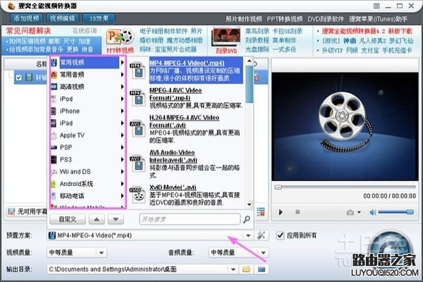Open the 输出目录 path dropdown
The width and height of the screenshot is (423, 282).
(x=233, y=269)
